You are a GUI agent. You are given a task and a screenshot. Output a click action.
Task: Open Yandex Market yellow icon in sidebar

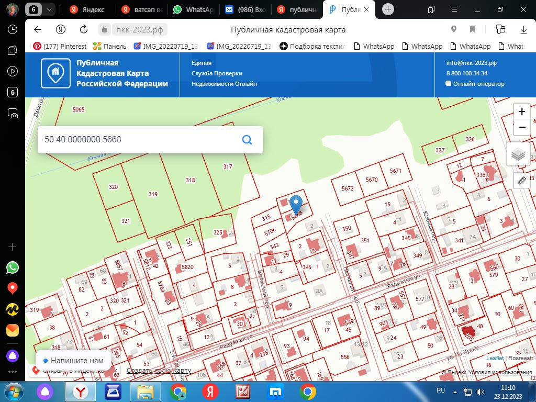point(13,309)
